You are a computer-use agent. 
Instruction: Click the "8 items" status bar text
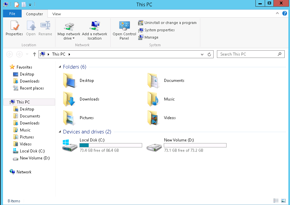click(x=14, y=201)
